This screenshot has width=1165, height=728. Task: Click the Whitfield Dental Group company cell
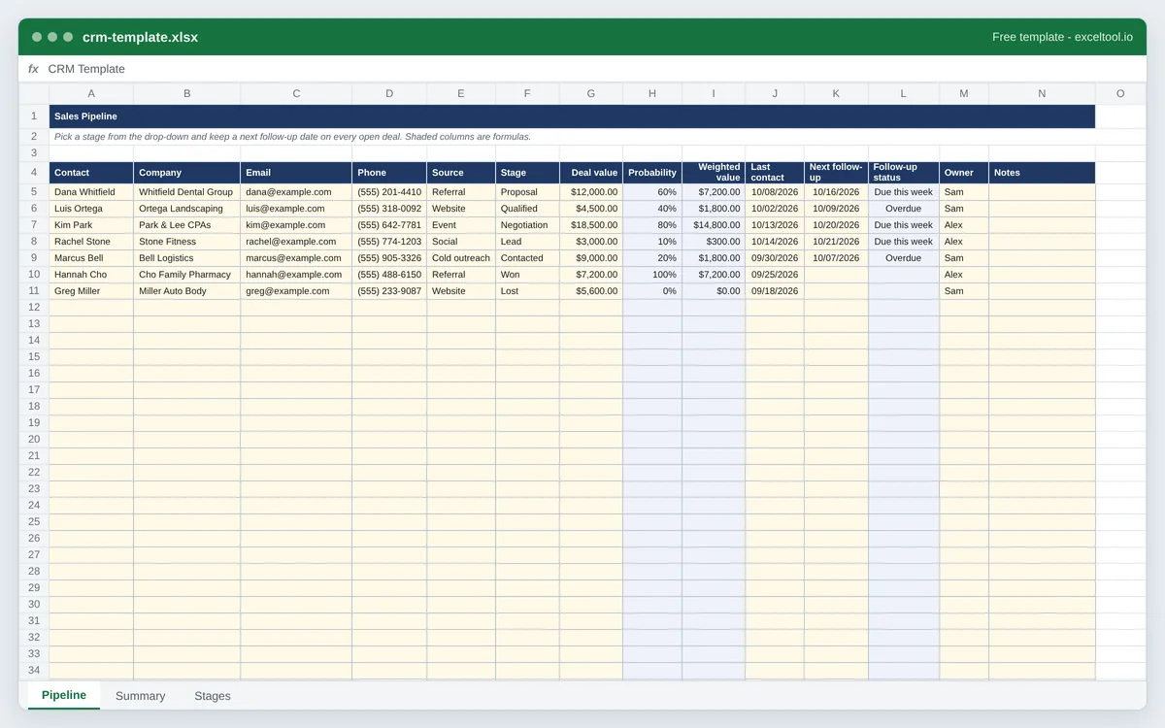click(187, 192)
